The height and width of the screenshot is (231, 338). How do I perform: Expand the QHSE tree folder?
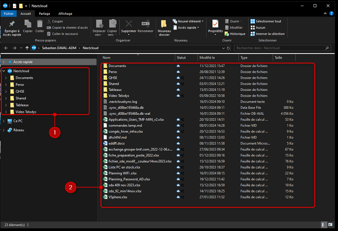(x=6, y=91)
